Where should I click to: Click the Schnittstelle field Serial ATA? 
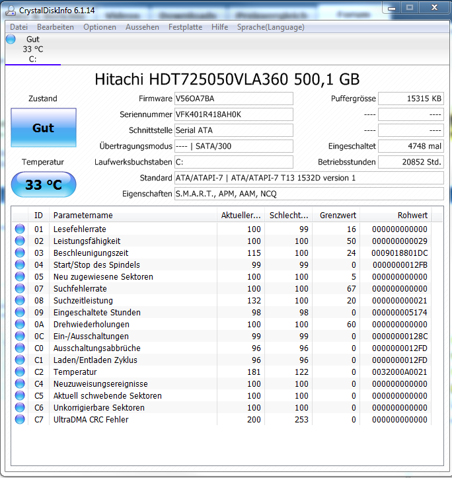pyautogui.click(x=234, y=130)
